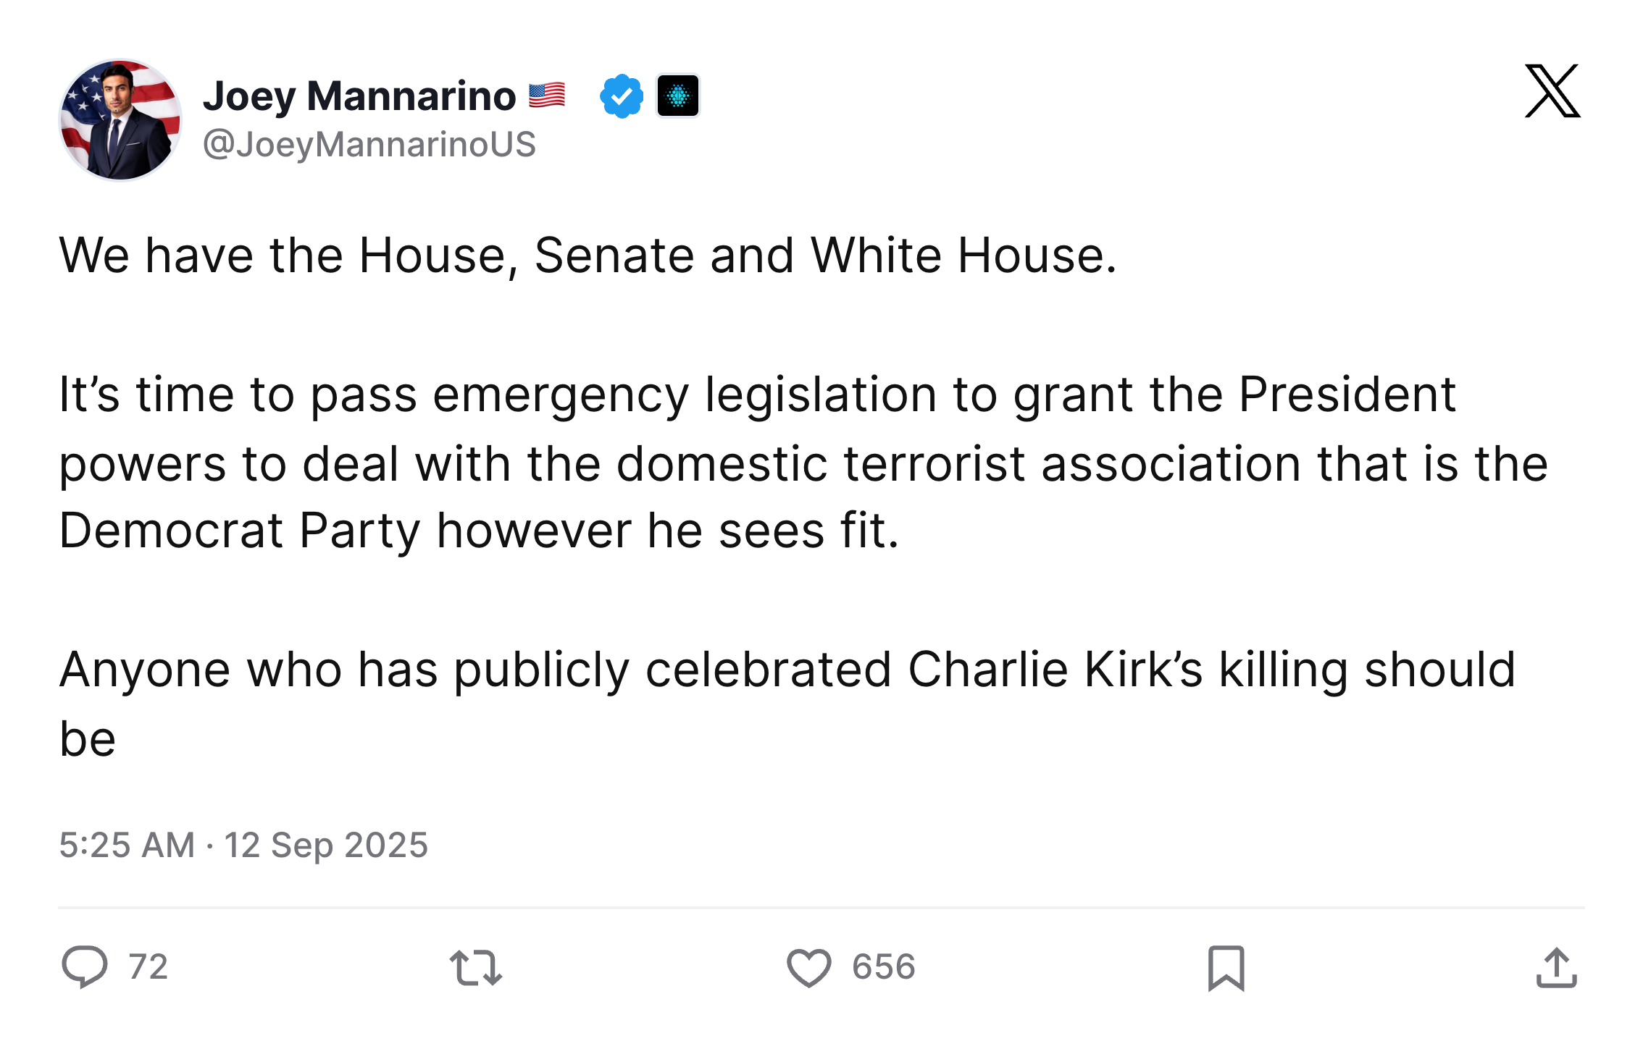Image resolution: width=1643 pixels, height=1054 pixels.
Task: Open the @JoeyMannarinoUS handle link
Action: 369,144
